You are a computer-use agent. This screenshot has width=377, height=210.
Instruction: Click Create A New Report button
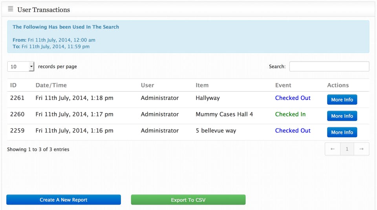64,200
